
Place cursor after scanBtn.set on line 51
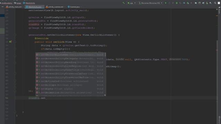(46, 98)
